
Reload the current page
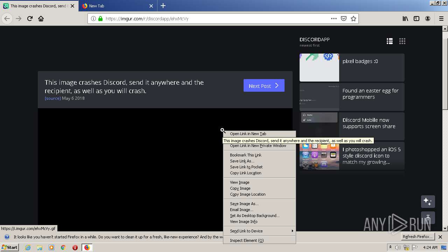30,19
